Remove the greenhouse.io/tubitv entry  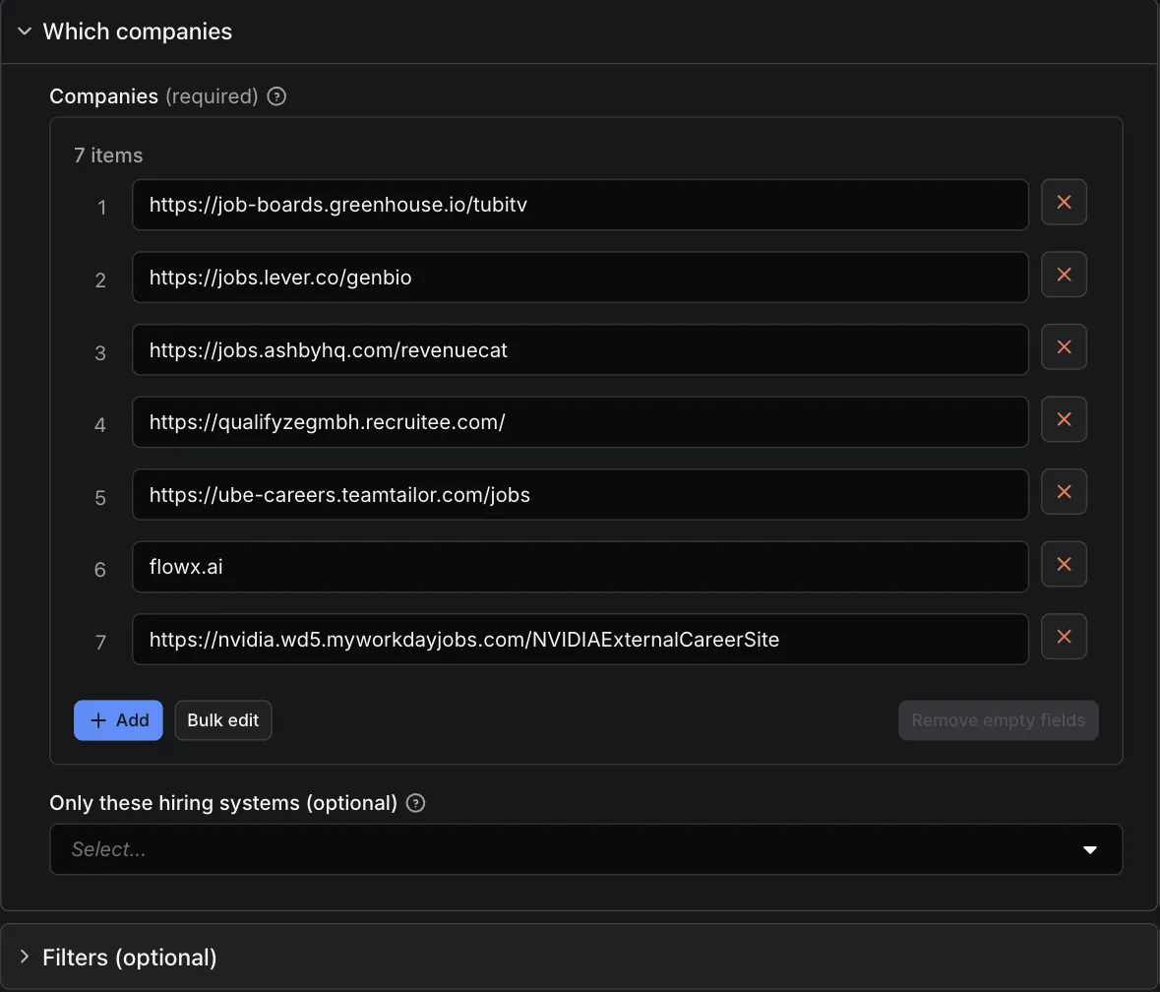(x=1064, y=202)
